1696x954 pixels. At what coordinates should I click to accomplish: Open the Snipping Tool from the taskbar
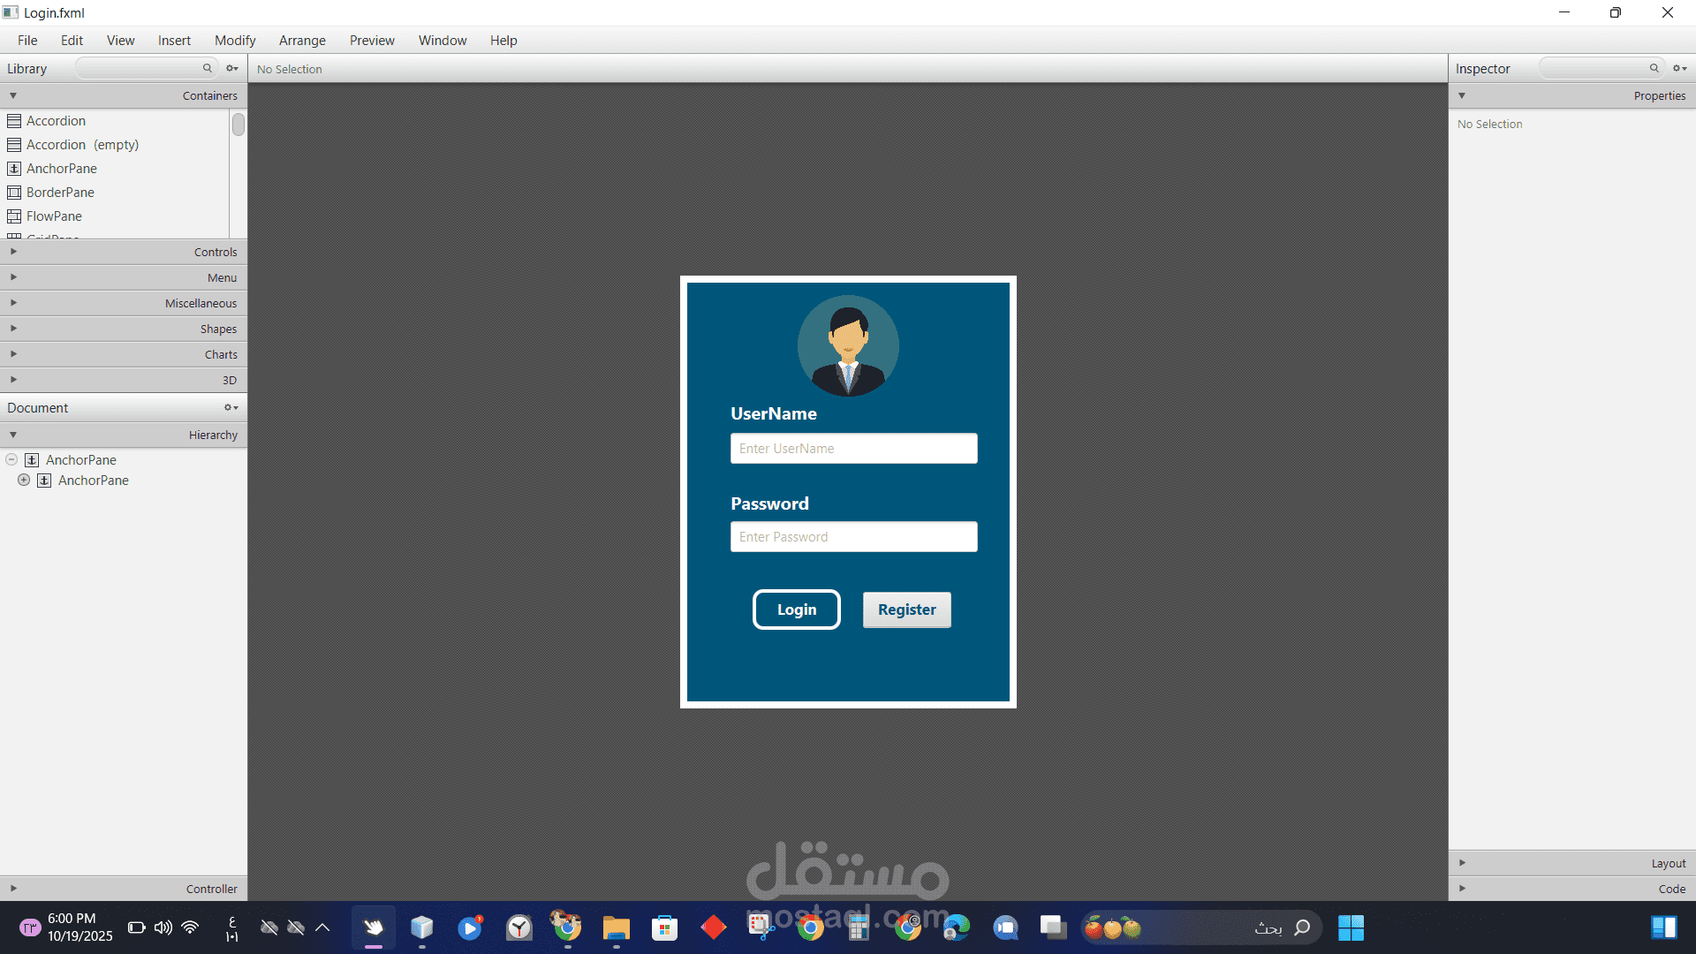point(761,927)
